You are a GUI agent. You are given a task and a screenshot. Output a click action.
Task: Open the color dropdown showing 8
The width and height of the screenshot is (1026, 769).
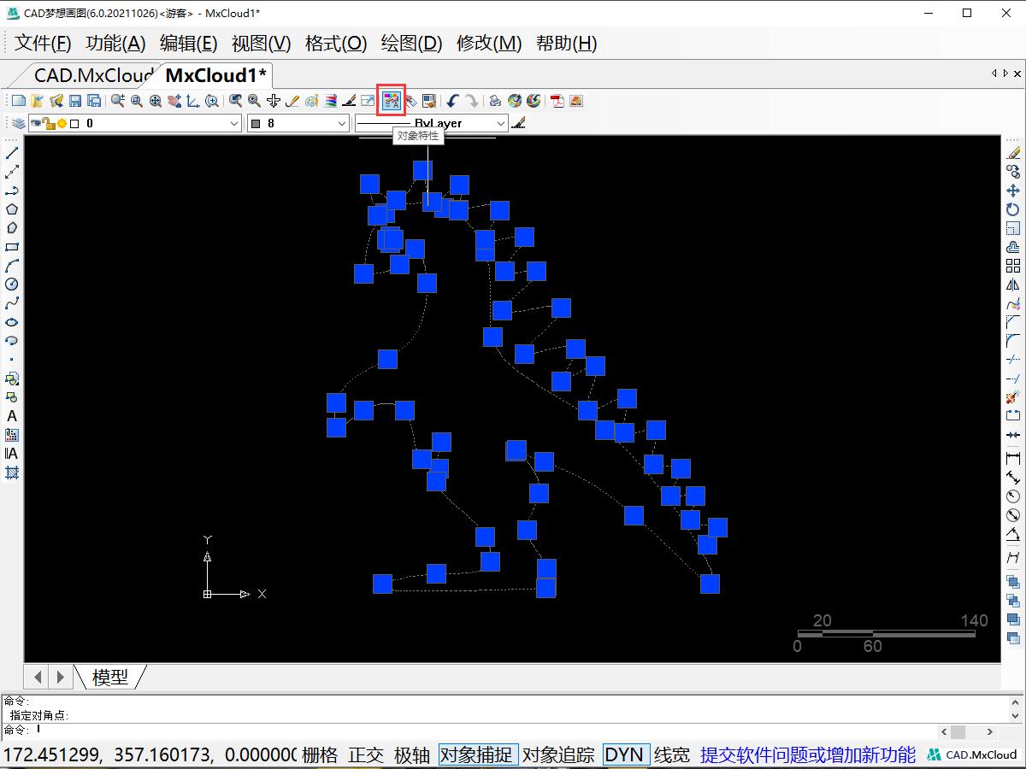coord(341,124)
